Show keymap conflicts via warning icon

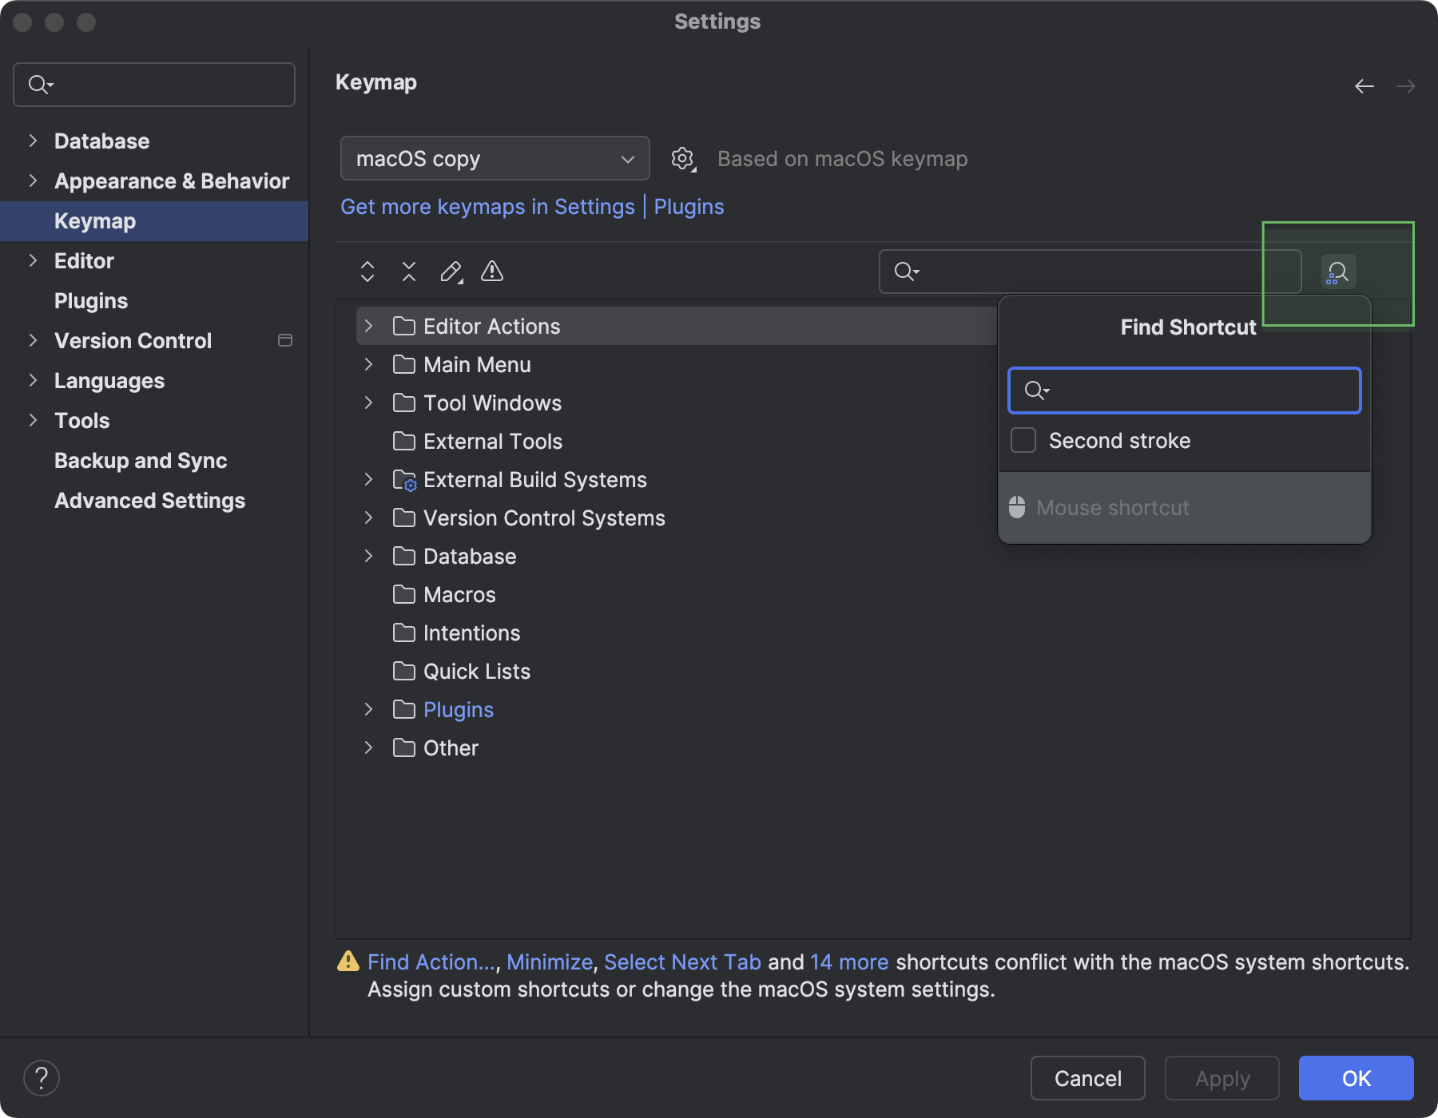point(492,272)
